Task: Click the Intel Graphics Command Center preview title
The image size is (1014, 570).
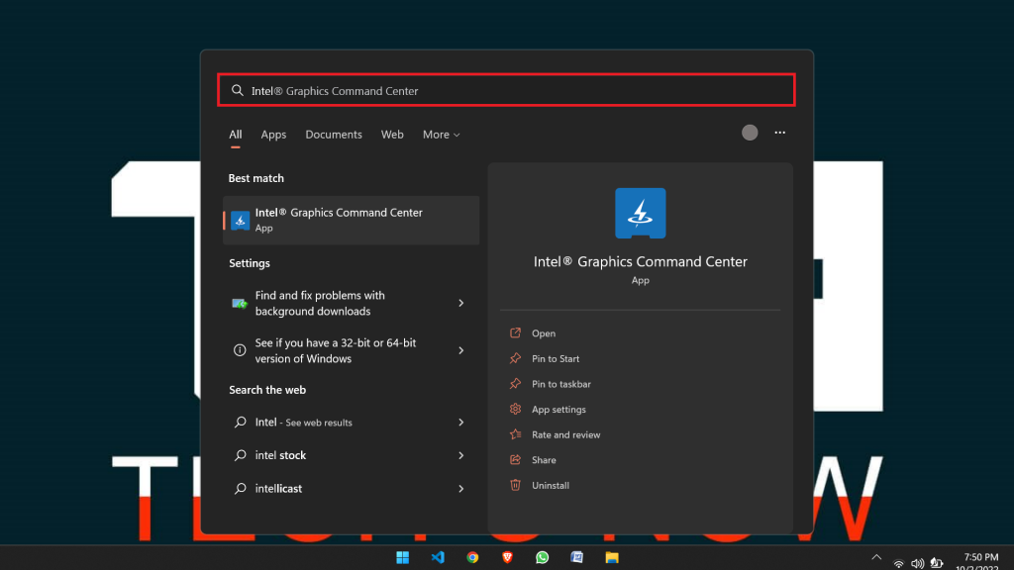Action: click(641, 261)
